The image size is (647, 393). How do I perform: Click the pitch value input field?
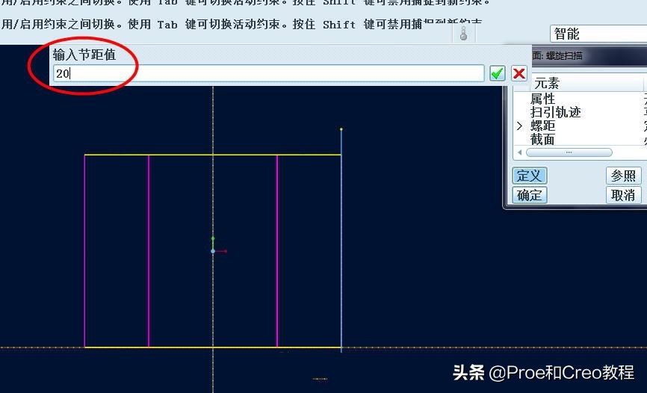coord(268,73)
